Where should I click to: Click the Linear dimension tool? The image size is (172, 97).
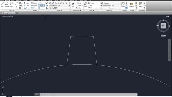(x=78, y=3)
